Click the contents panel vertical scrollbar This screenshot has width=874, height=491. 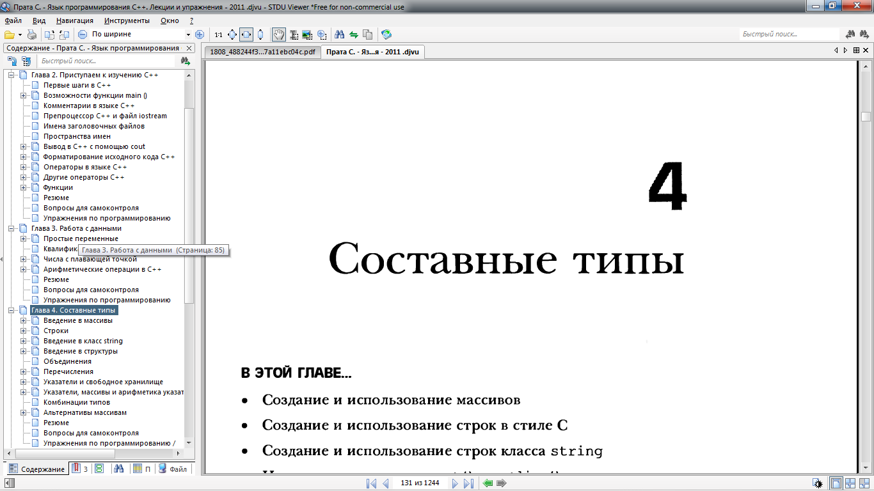coord(189,205)
